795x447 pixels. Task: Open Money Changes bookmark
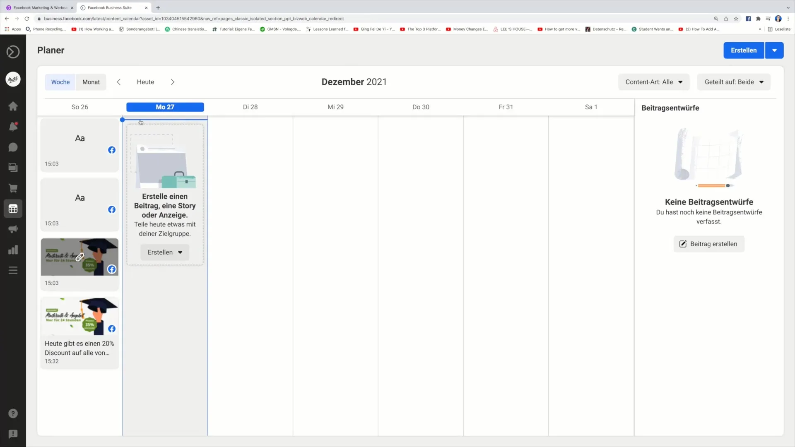467,29
